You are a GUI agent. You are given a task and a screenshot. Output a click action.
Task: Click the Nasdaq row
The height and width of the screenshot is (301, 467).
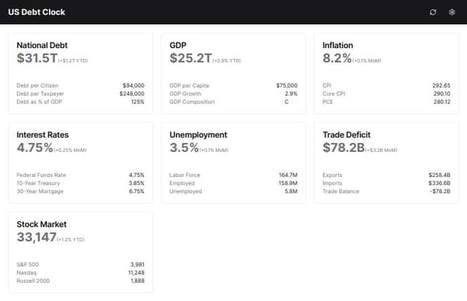[80, 273]
